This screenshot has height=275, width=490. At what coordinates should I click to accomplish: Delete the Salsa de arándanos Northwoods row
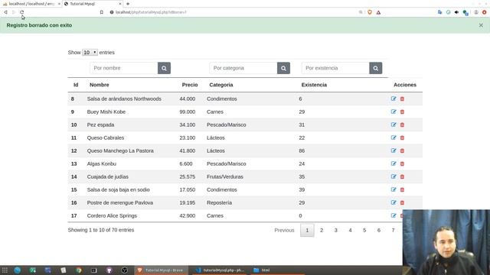pyautogui.click(x=402, y=99)
